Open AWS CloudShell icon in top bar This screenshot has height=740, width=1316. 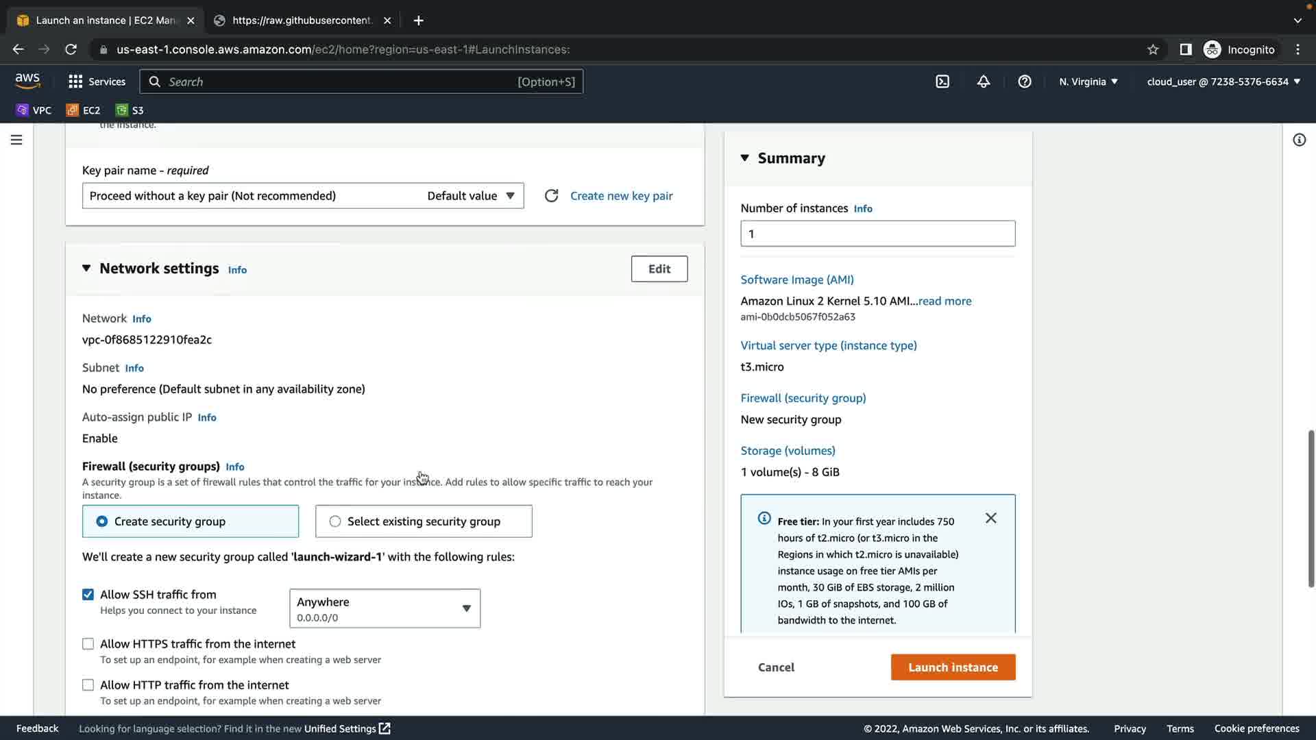point(942,82)
